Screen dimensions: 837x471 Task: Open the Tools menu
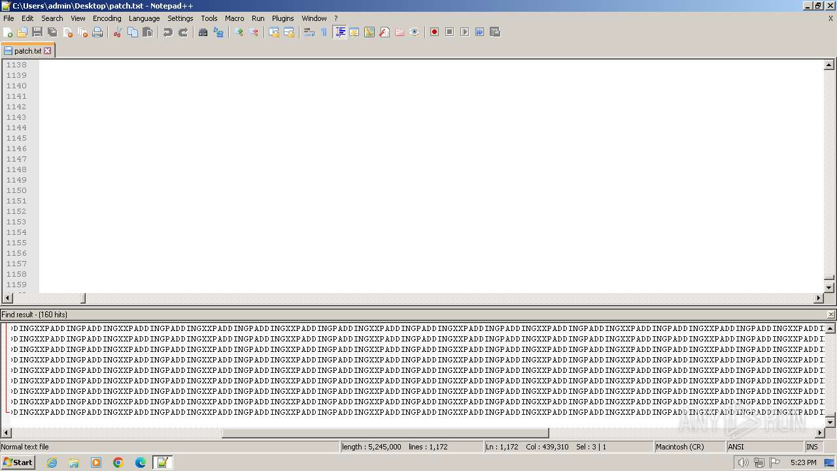(x=209, y=18)
